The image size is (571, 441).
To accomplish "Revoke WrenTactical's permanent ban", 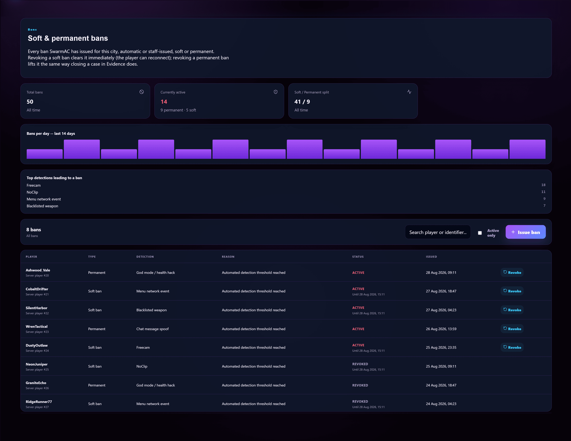I will (x=512, y=329).
